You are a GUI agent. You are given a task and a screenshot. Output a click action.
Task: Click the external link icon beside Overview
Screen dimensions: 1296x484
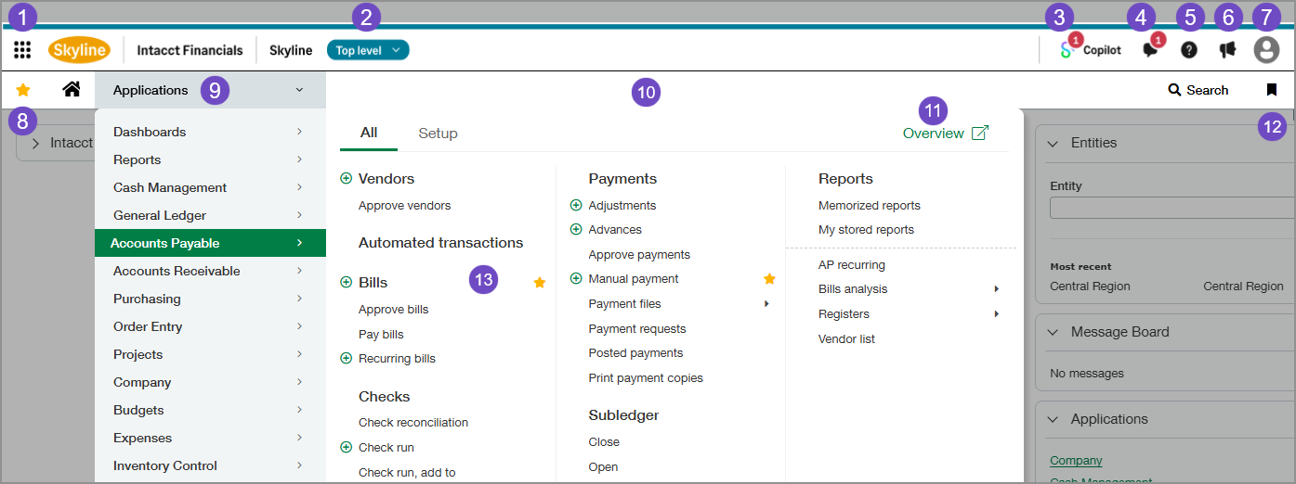point(979,134)
